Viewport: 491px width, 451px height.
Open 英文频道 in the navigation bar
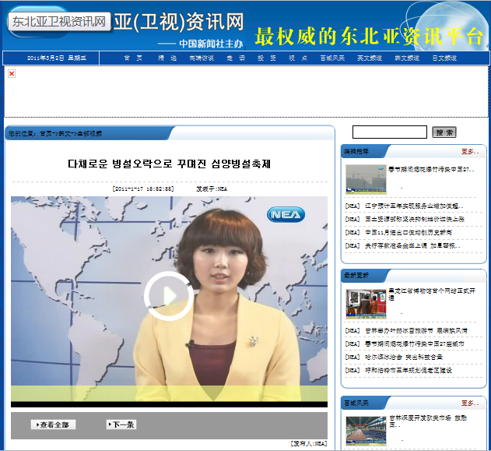[x=369, y=58]
